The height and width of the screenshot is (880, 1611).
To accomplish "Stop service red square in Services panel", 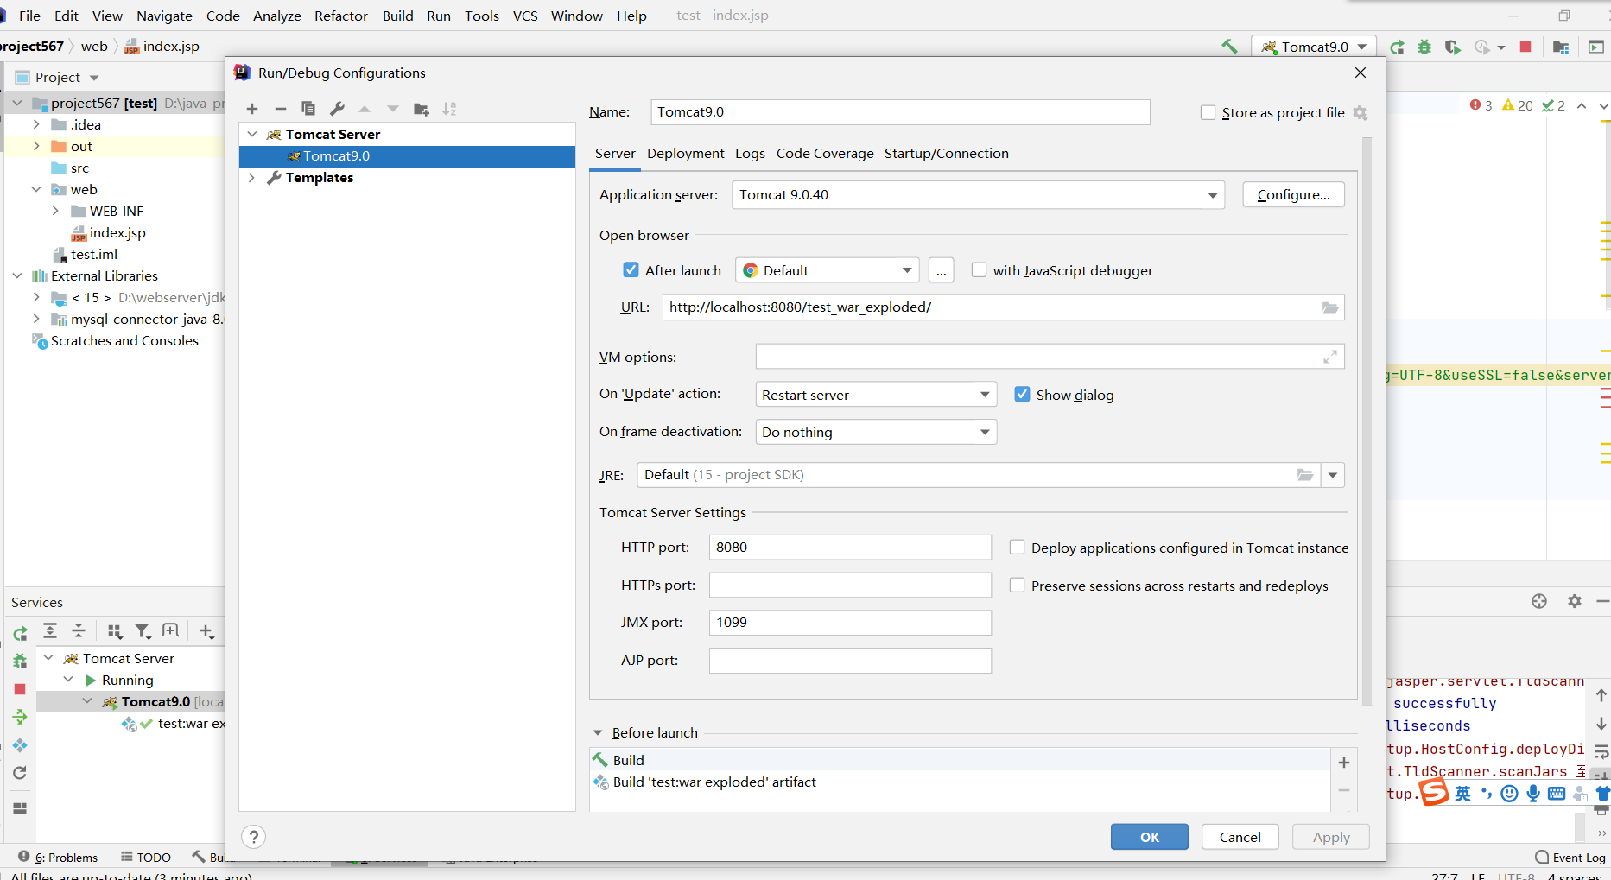I will tap(20, 689).
